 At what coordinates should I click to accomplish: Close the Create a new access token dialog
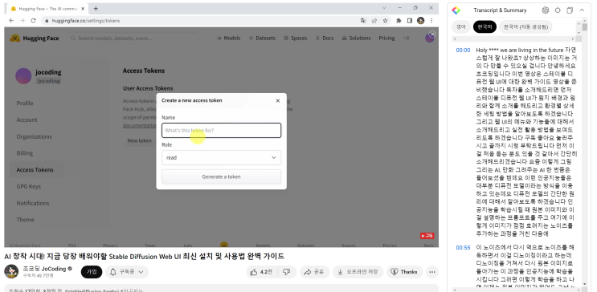277,101
